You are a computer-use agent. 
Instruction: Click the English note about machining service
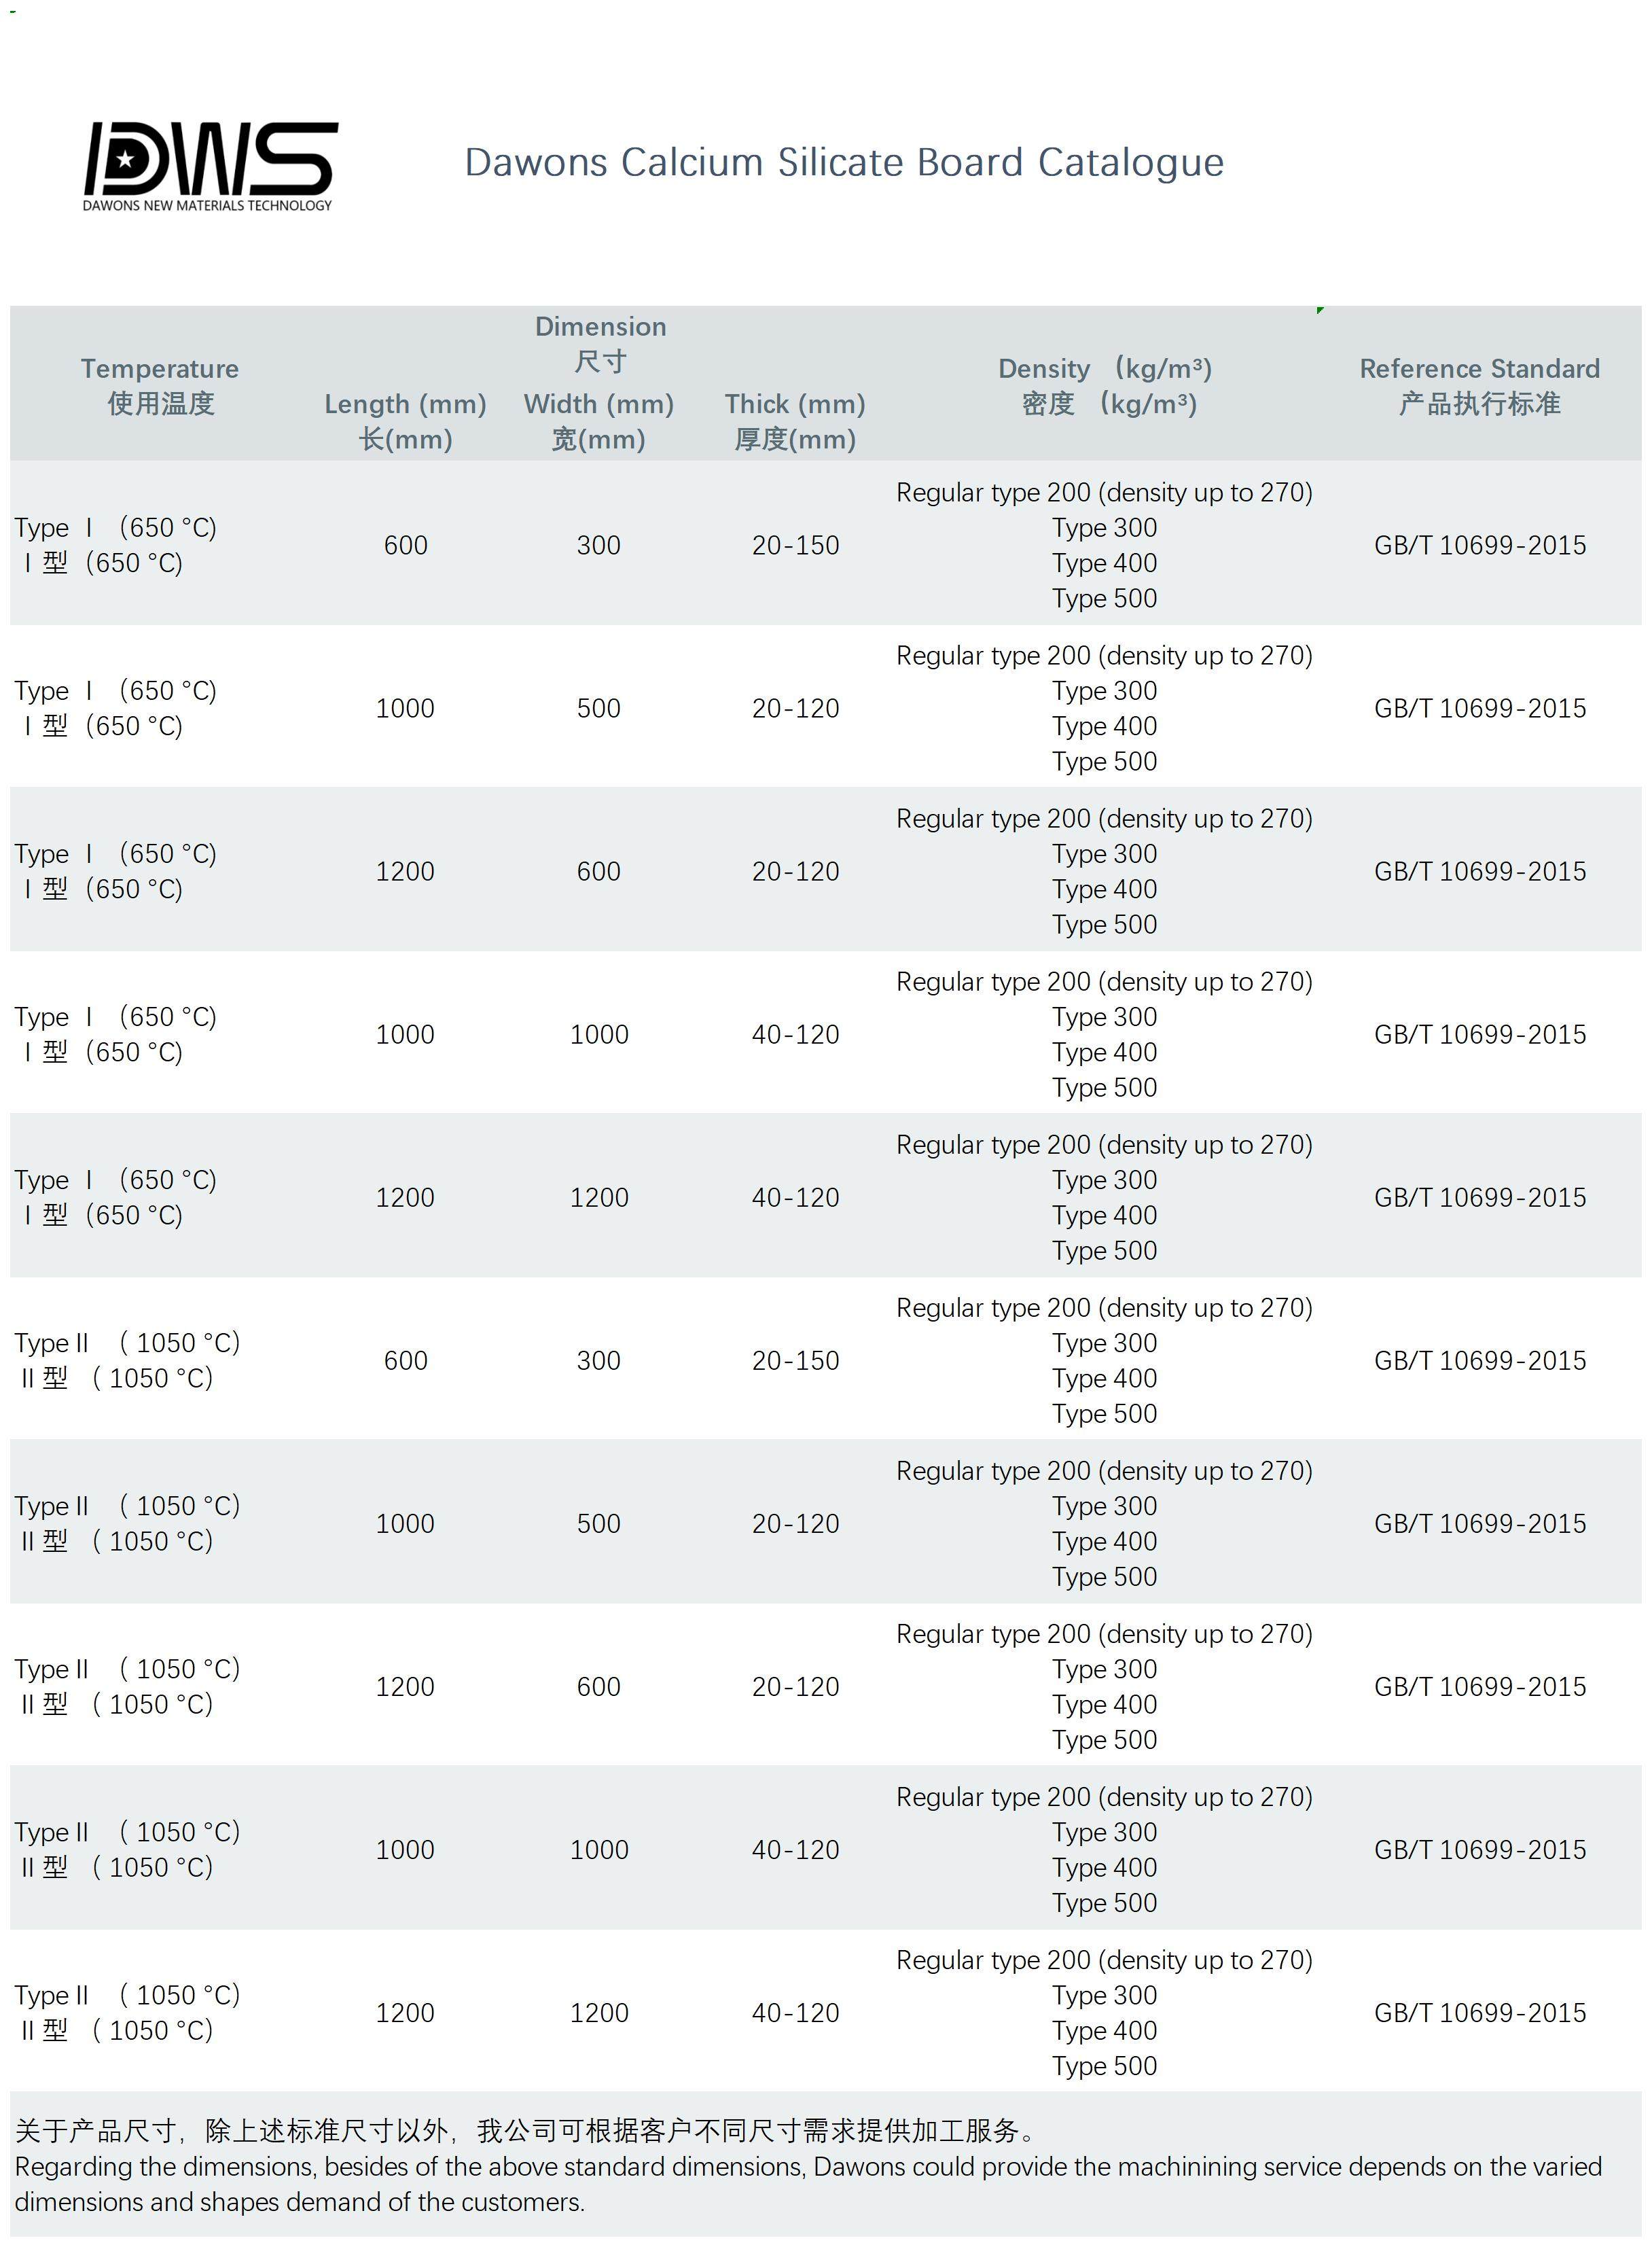(x=808, y=2184)
